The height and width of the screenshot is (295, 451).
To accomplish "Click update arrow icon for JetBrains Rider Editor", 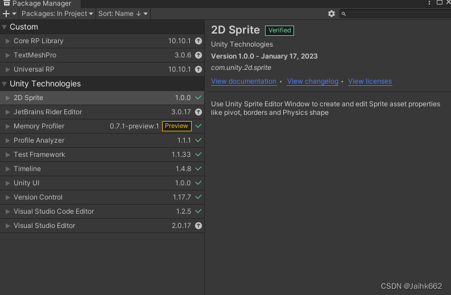I will click(198, 112).
